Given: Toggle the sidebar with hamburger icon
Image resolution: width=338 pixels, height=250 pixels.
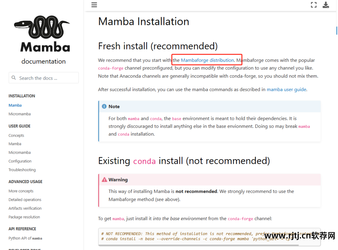Looking at the screenshot, I should 94,5.
